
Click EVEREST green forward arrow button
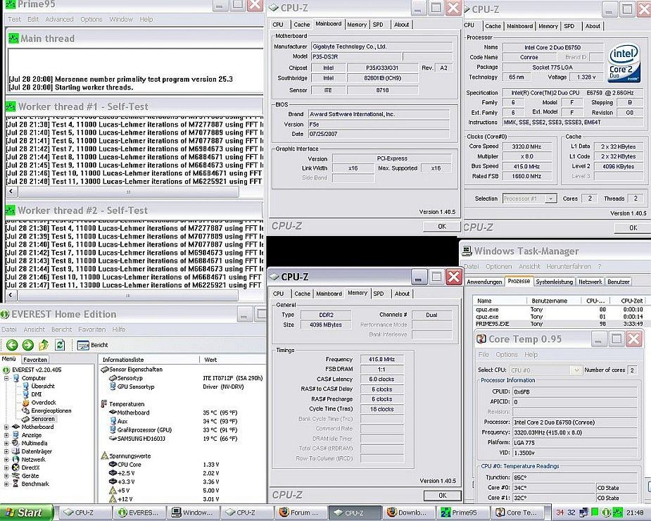click(28, 344)
